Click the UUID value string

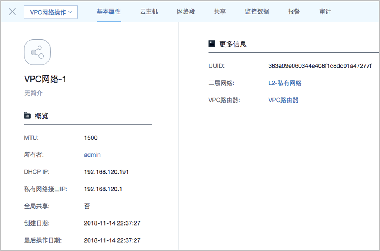coord(320,66)
